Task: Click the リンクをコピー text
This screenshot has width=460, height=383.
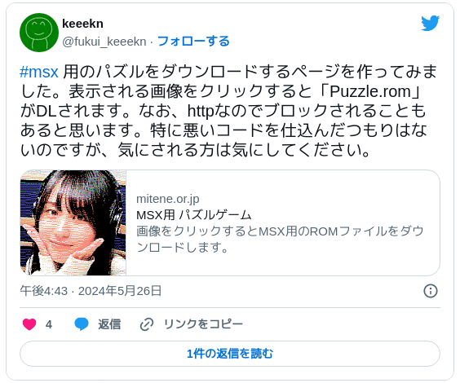Action: (x=203, y=324)
